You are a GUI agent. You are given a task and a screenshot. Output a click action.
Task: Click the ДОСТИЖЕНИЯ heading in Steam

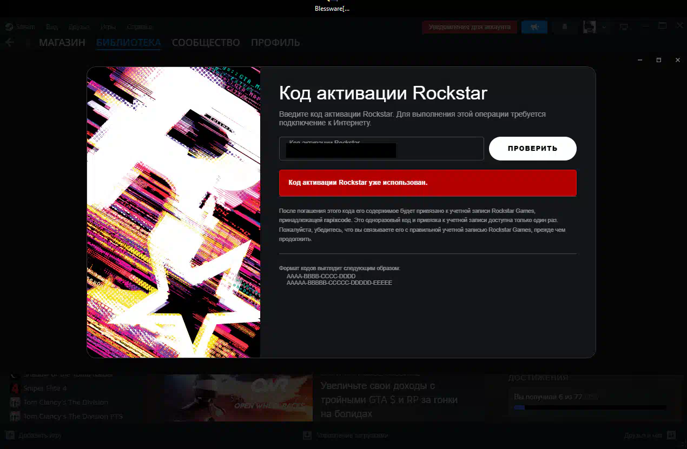tap(538, 378)
